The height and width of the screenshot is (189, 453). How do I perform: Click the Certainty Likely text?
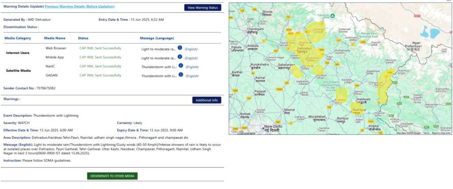click(130, 123)
